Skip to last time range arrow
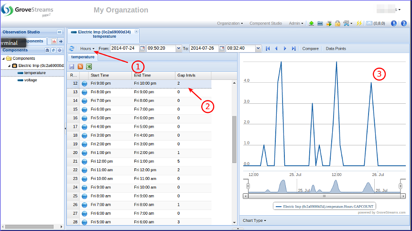412x231 pixels. [293, 48]
